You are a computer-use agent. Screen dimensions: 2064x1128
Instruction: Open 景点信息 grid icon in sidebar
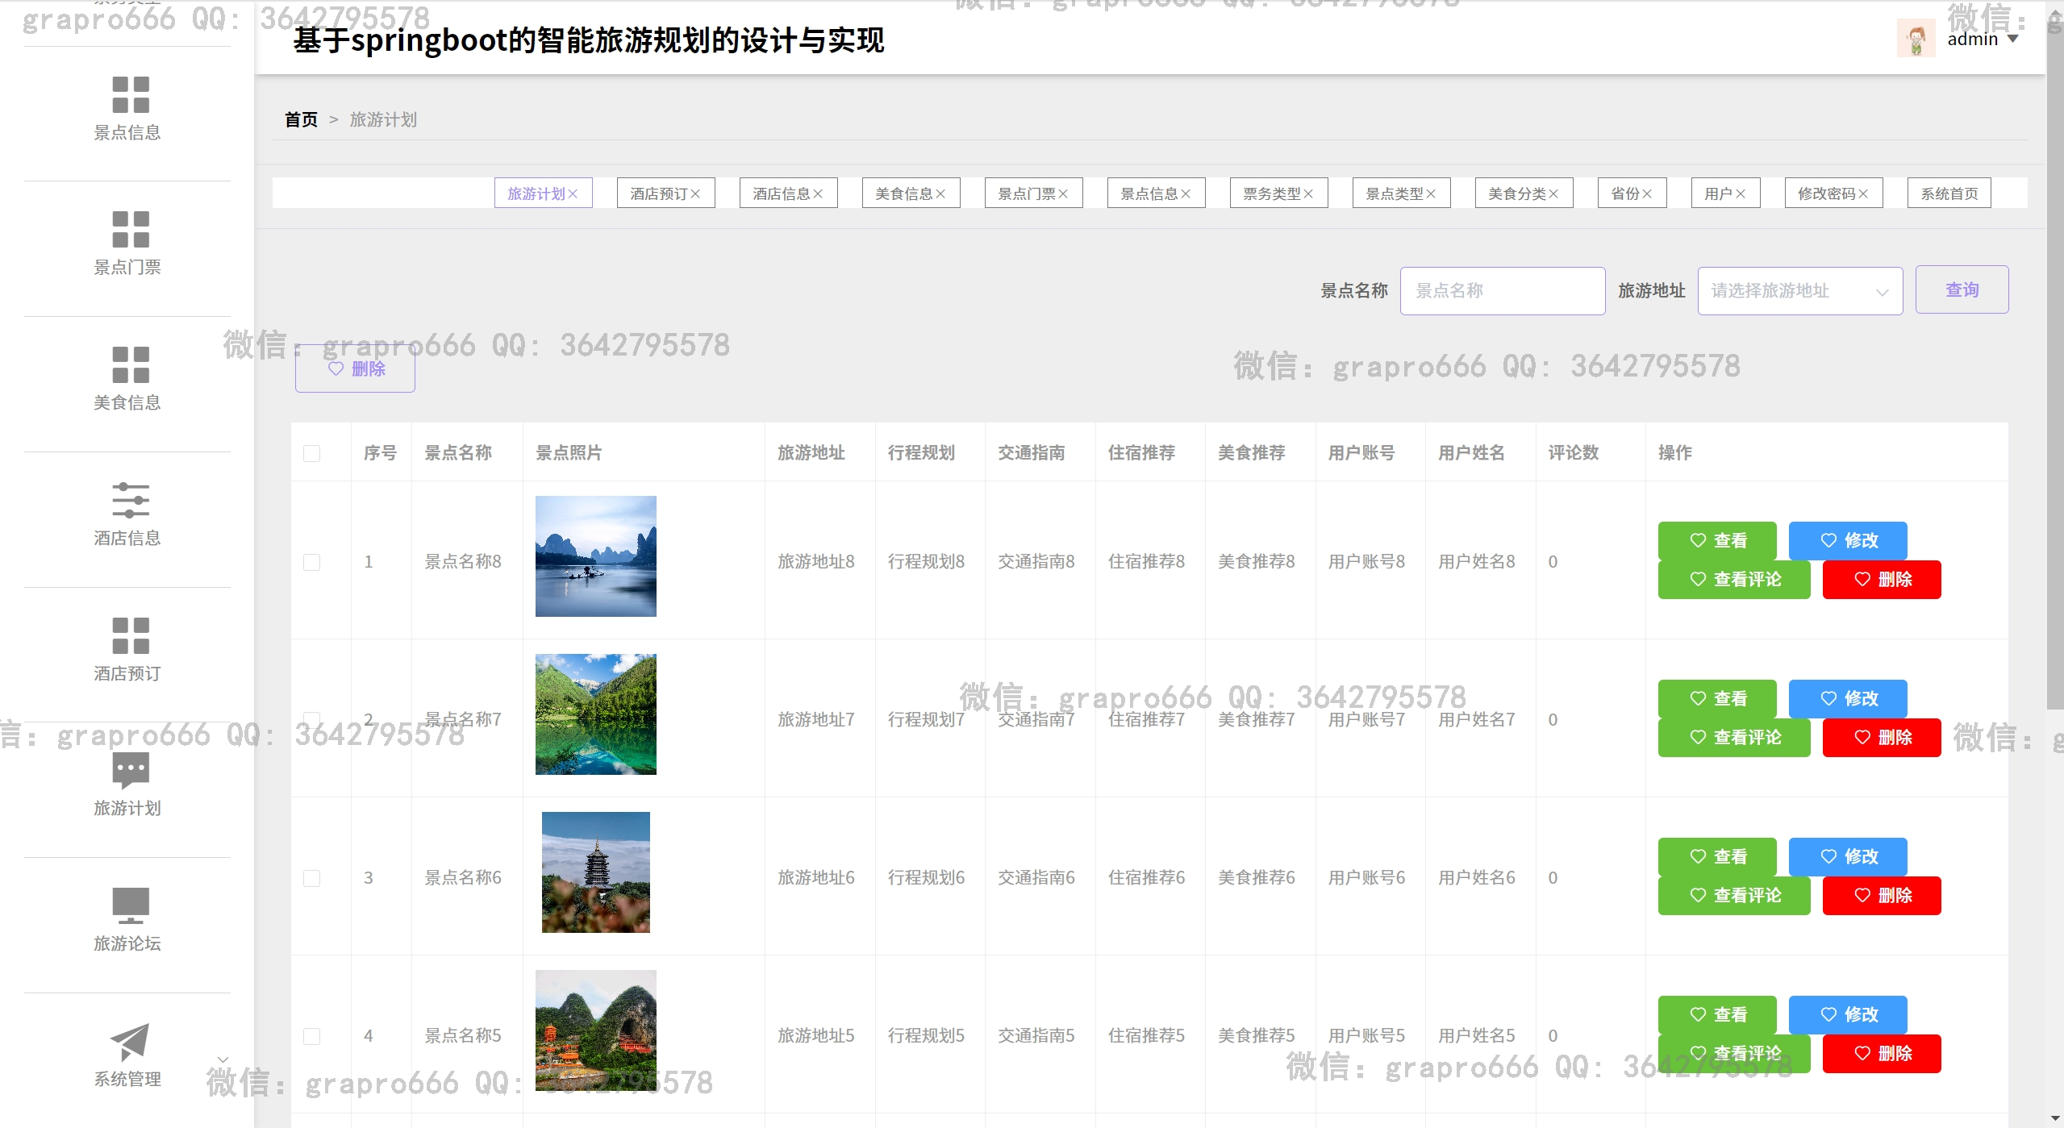click(x=131, y=94)
